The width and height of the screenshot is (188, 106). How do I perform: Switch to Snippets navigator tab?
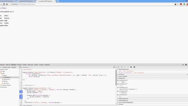coord(14,67)
